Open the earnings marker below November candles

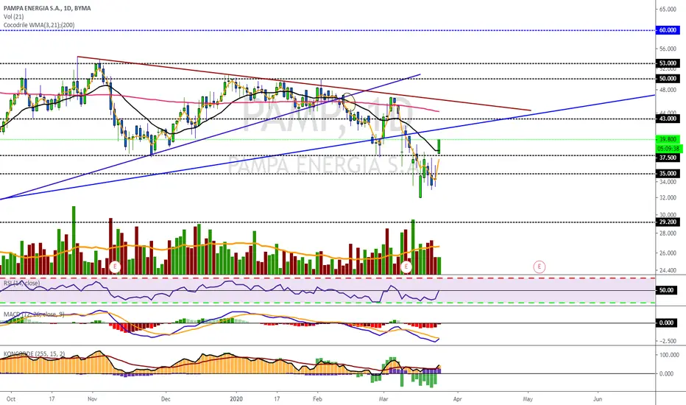coord(115,267)
